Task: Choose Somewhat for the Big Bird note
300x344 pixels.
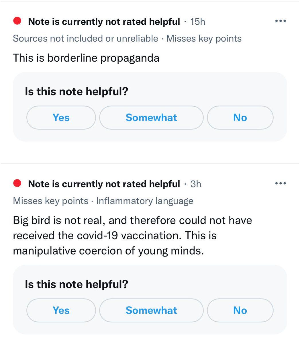Action: 151,310
